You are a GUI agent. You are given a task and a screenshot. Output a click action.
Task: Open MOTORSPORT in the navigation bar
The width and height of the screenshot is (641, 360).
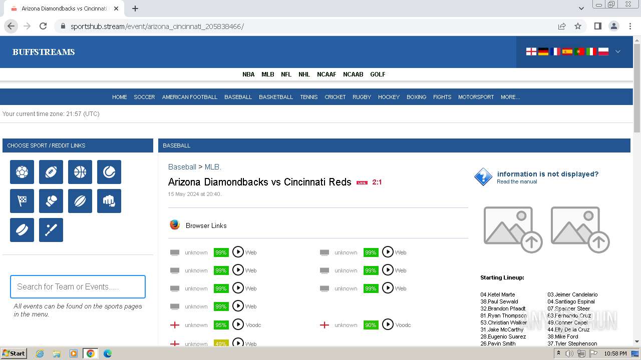tap(476, 97)
